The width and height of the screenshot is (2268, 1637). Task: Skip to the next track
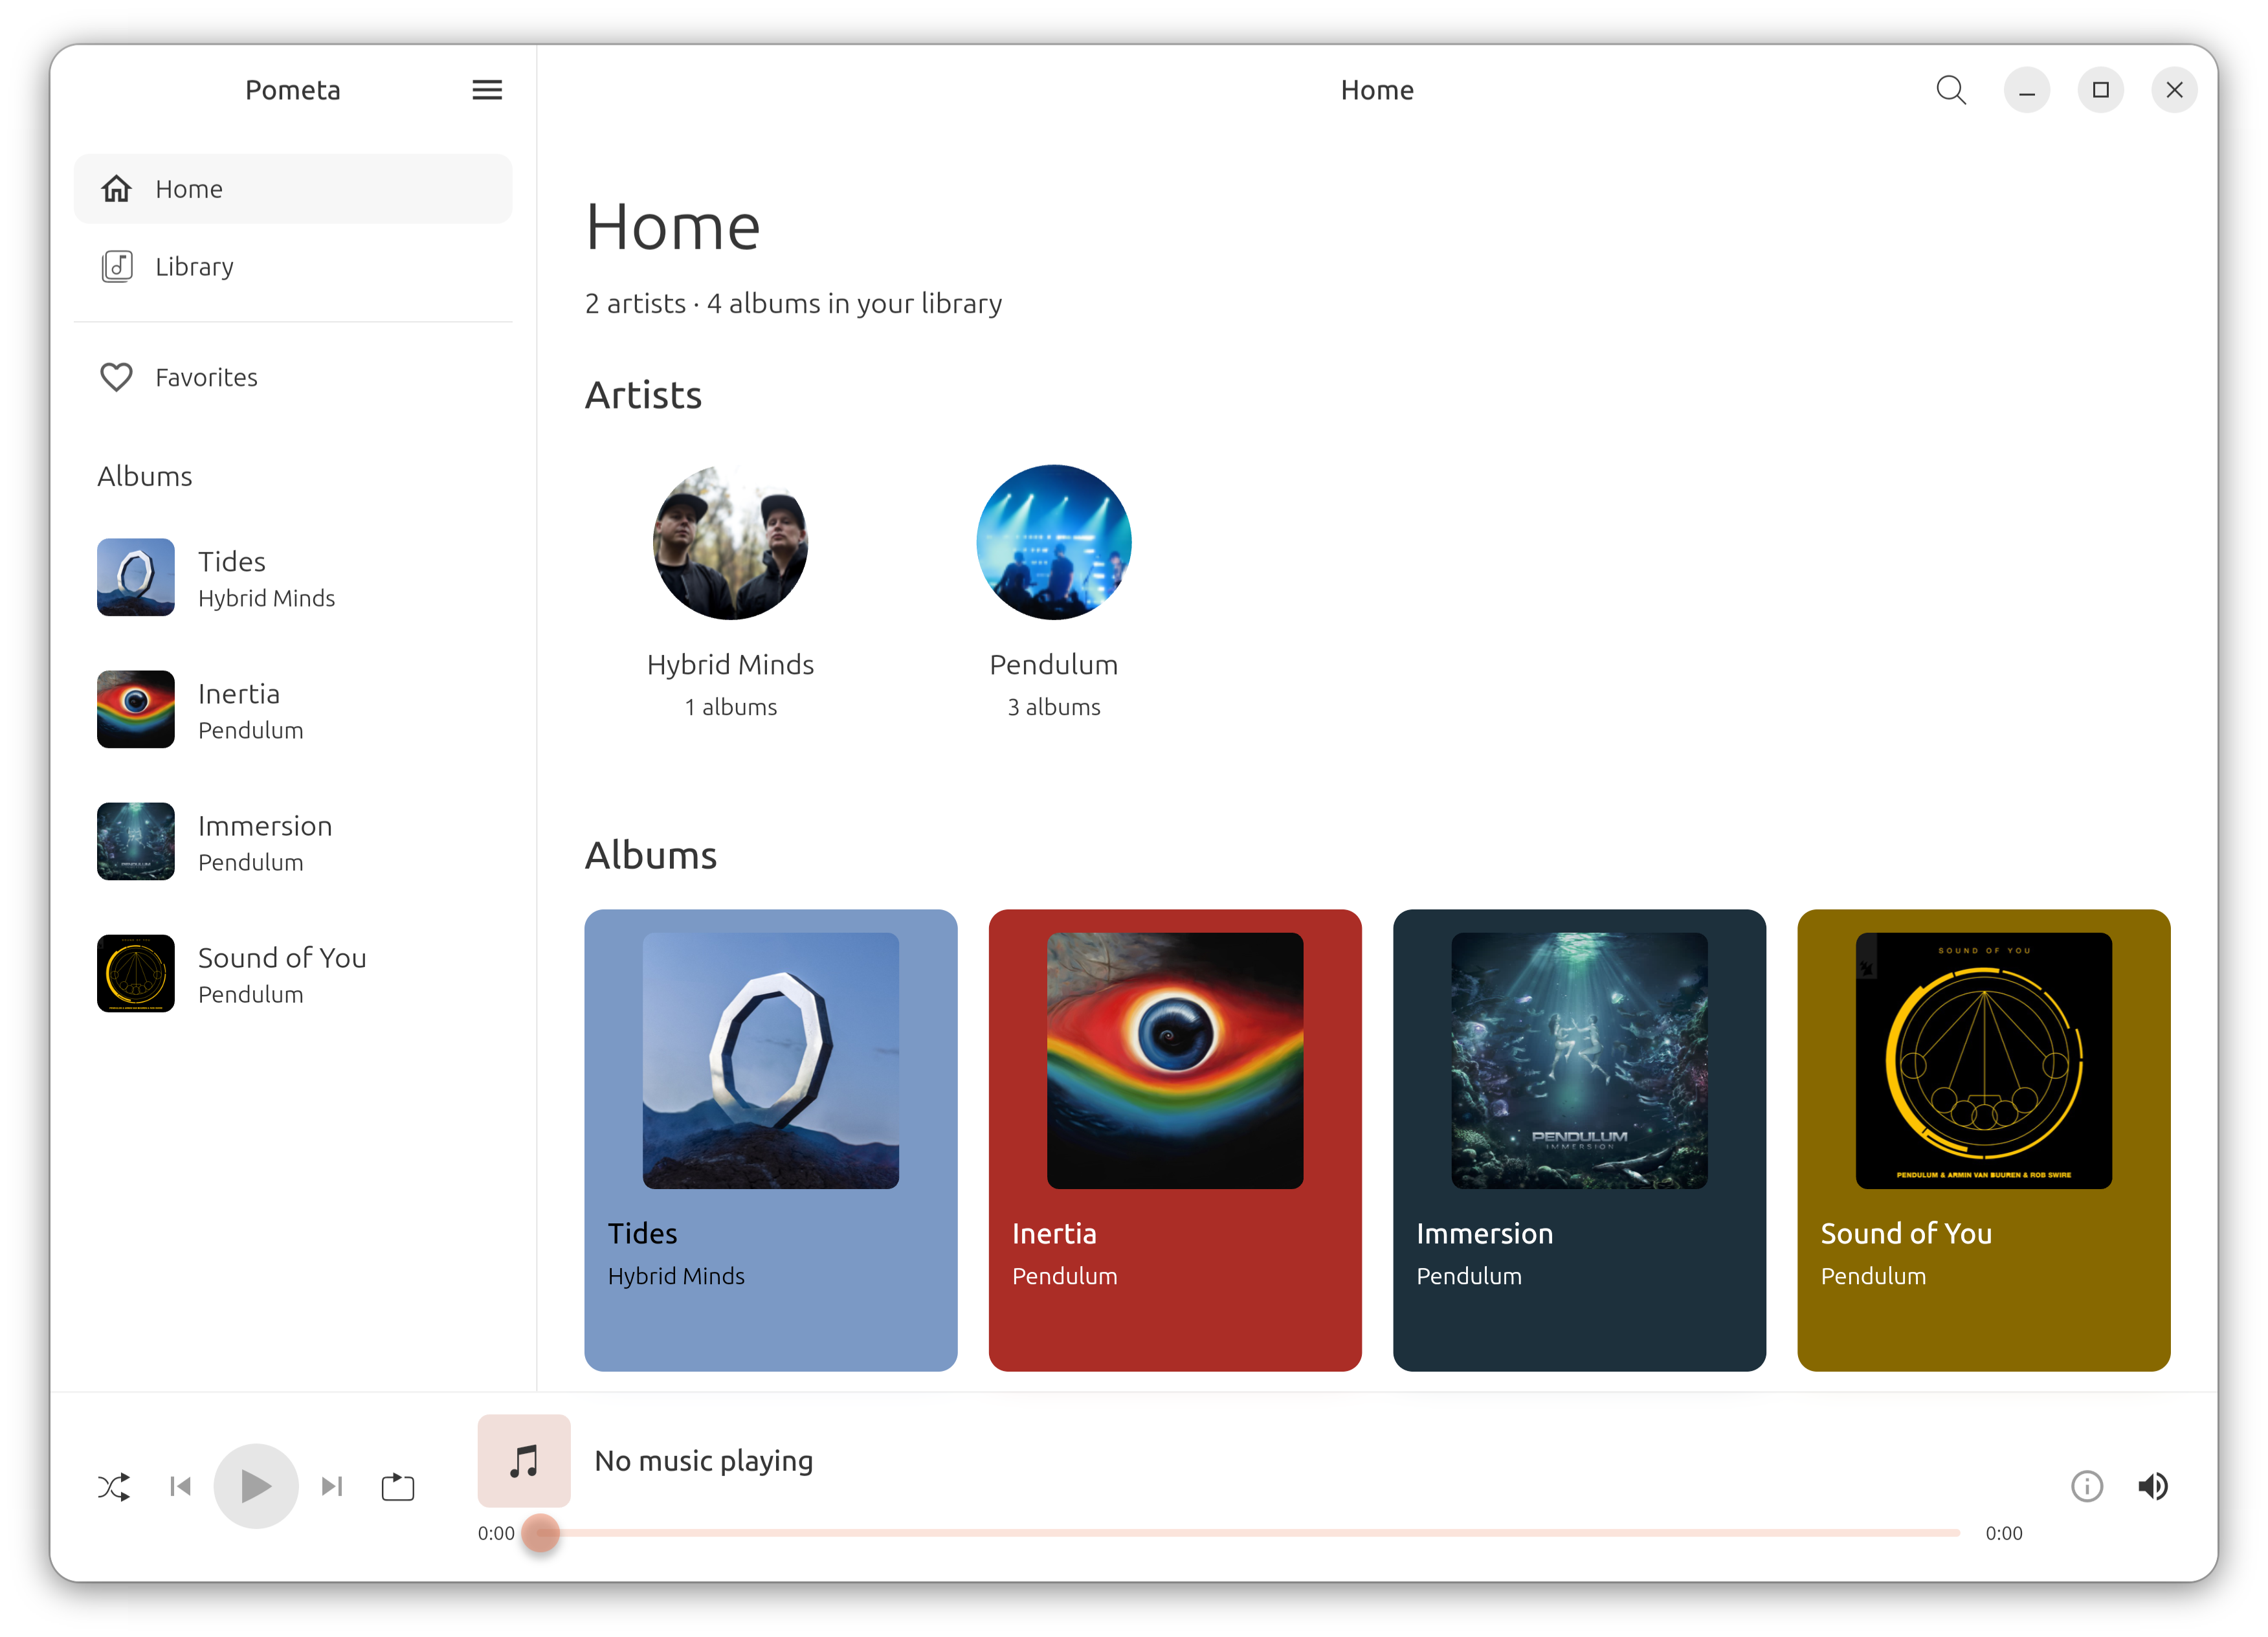(332, 1487)
